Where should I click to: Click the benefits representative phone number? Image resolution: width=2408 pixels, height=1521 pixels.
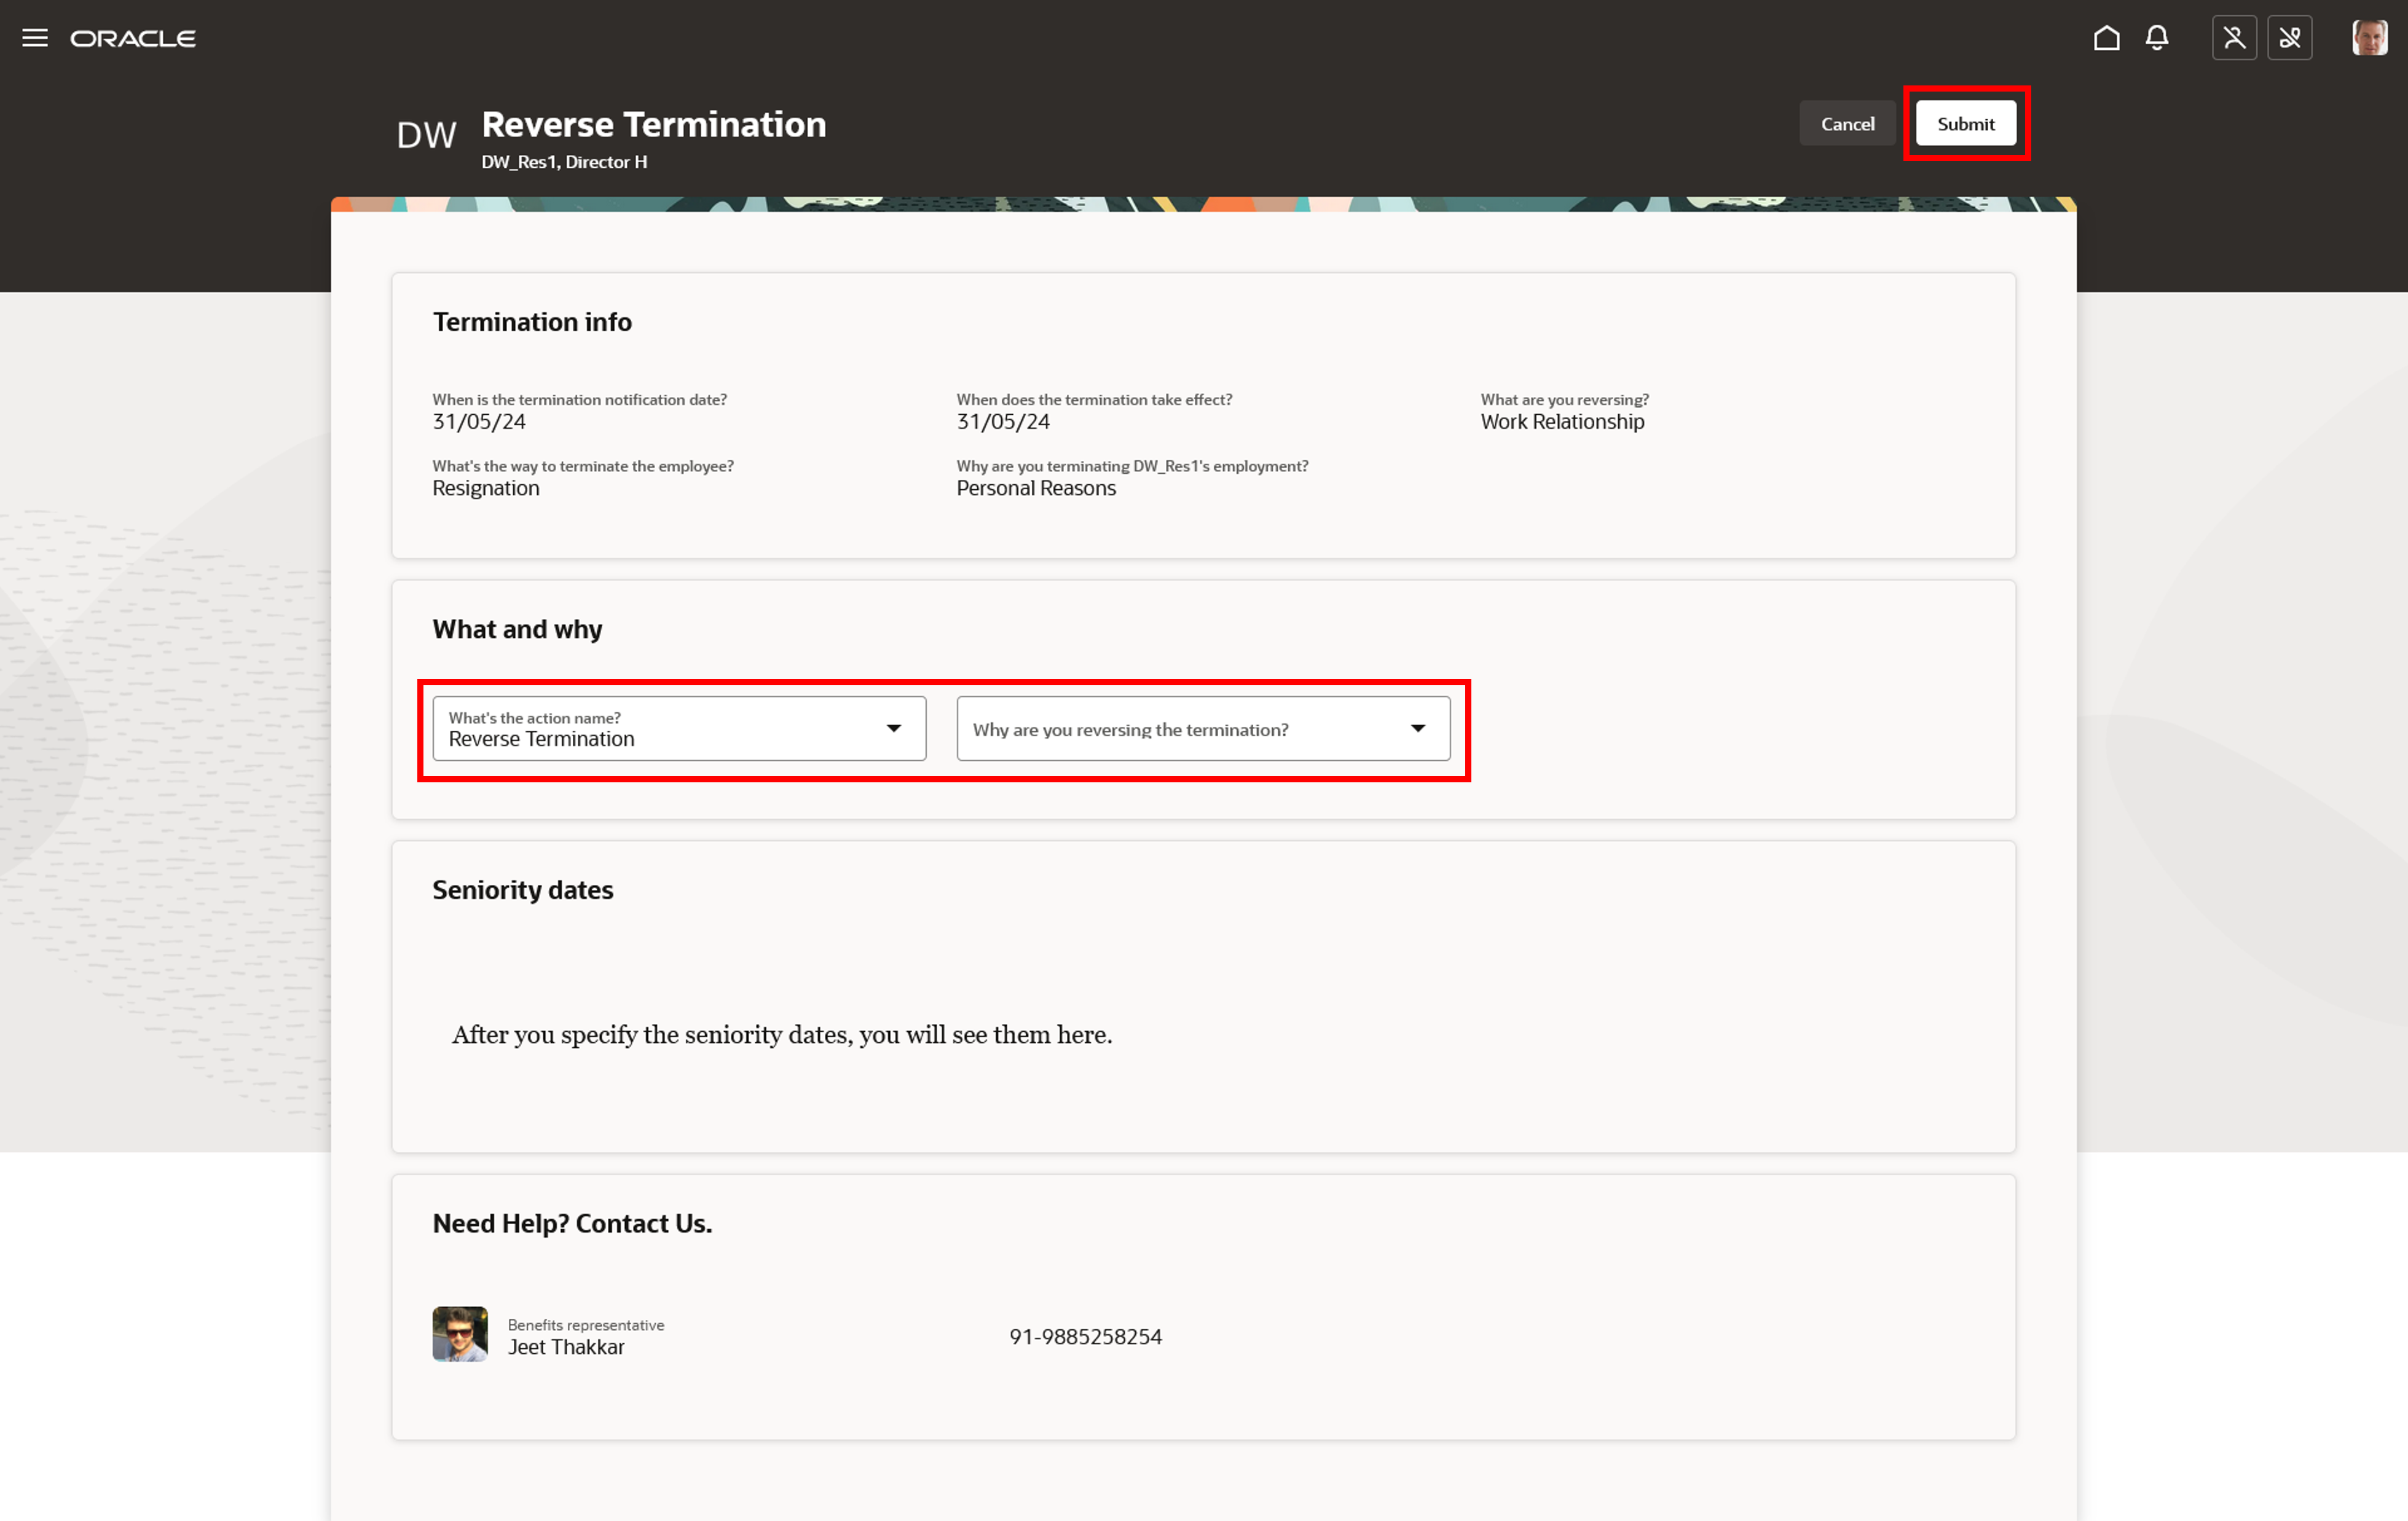point(1085,1337)
